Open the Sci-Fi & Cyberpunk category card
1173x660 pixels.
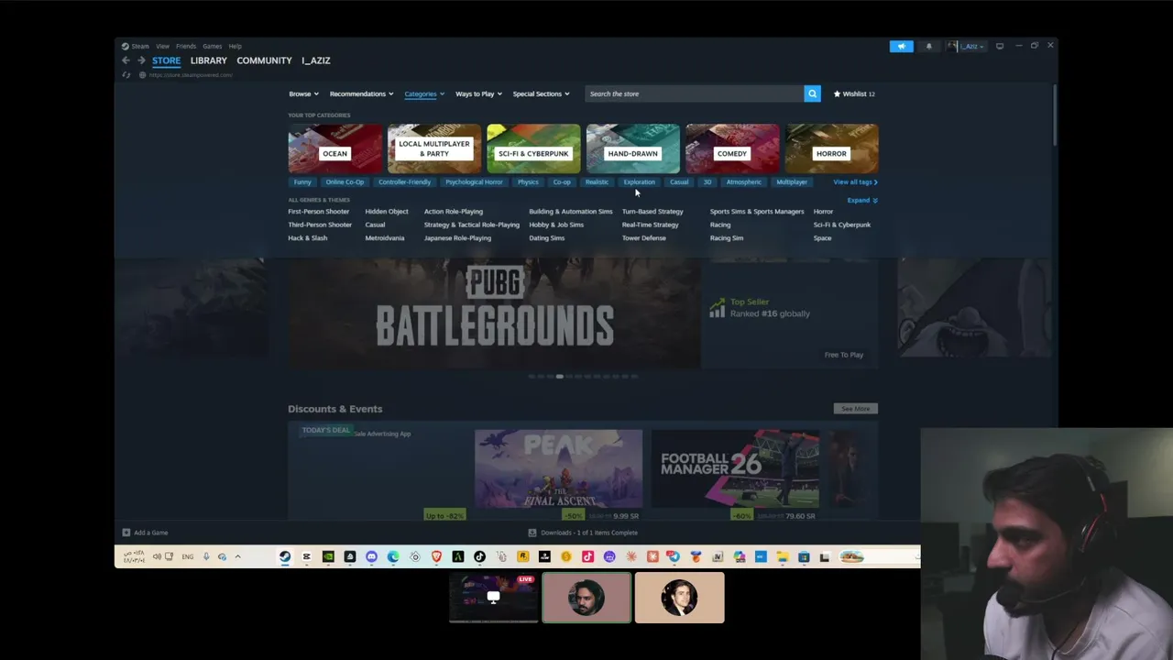(533, 148)
